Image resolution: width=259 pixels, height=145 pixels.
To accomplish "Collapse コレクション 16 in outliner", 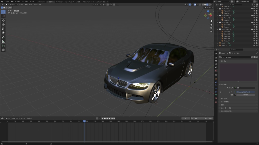I will click(218, 29).
